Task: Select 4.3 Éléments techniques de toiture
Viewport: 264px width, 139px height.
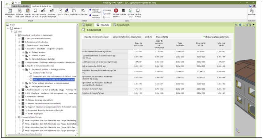Action: (x=42, y=59)
